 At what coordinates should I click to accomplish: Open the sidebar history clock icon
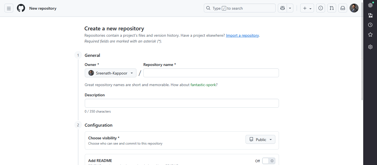click(x=370, y=25)
